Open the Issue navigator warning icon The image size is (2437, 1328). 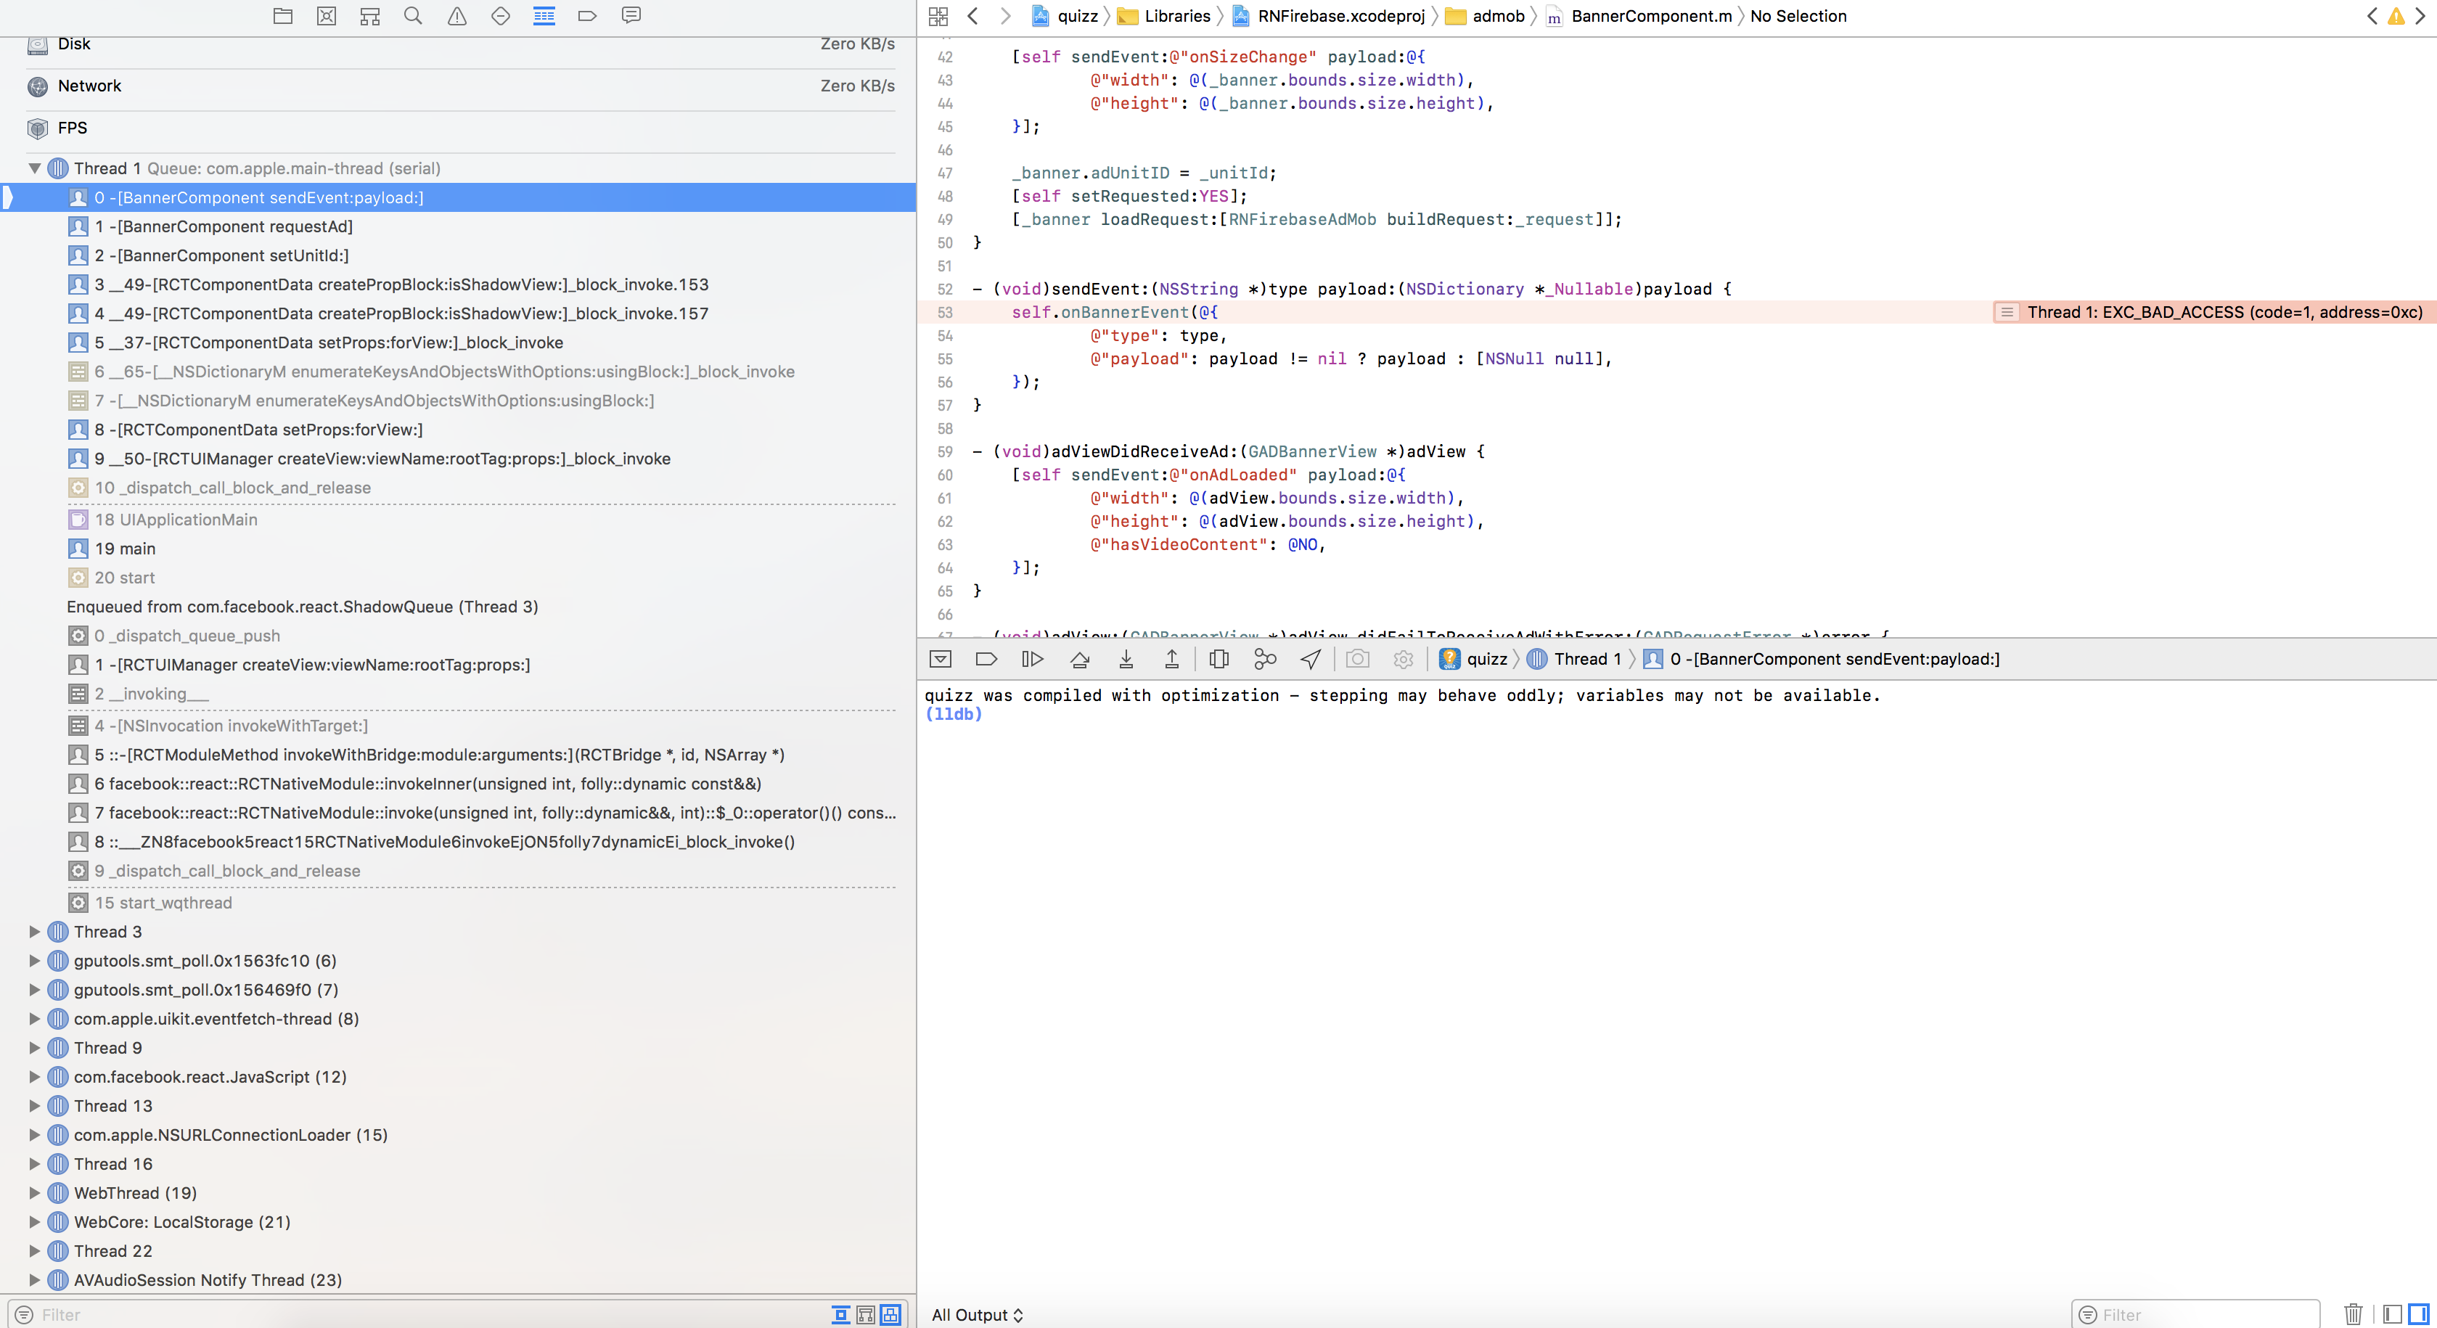point(457,15)
